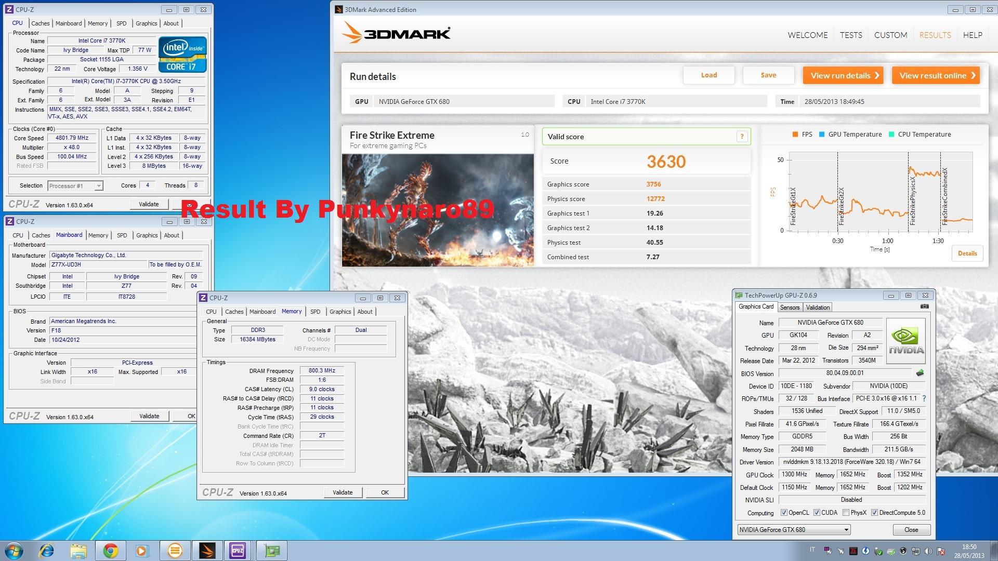
Task: Click the blue GPU Temperature legend swatch
Action: 822,134
